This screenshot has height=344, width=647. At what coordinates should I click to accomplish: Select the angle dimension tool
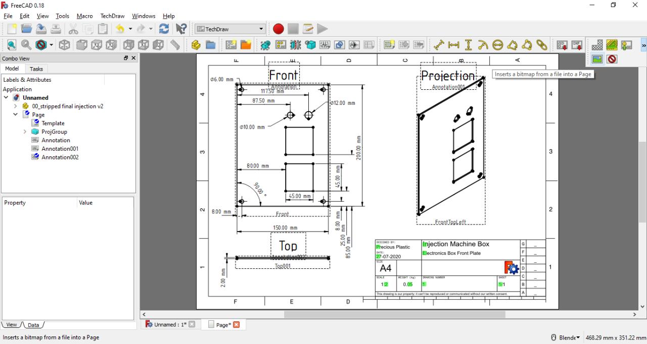coord(512,45)
